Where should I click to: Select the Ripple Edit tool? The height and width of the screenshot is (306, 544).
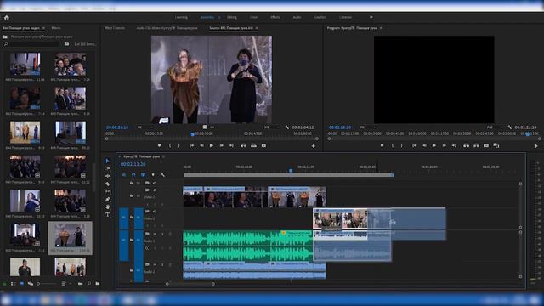click(x=108, y=176)
